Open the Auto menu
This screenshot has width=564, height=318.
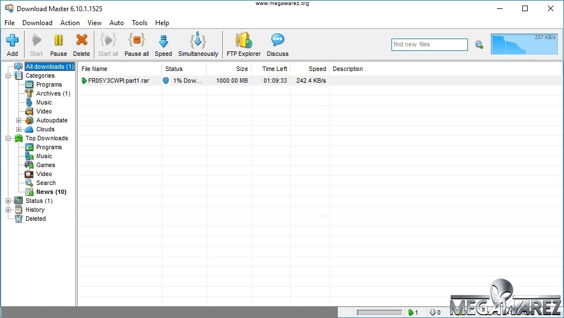coord(117,23)
